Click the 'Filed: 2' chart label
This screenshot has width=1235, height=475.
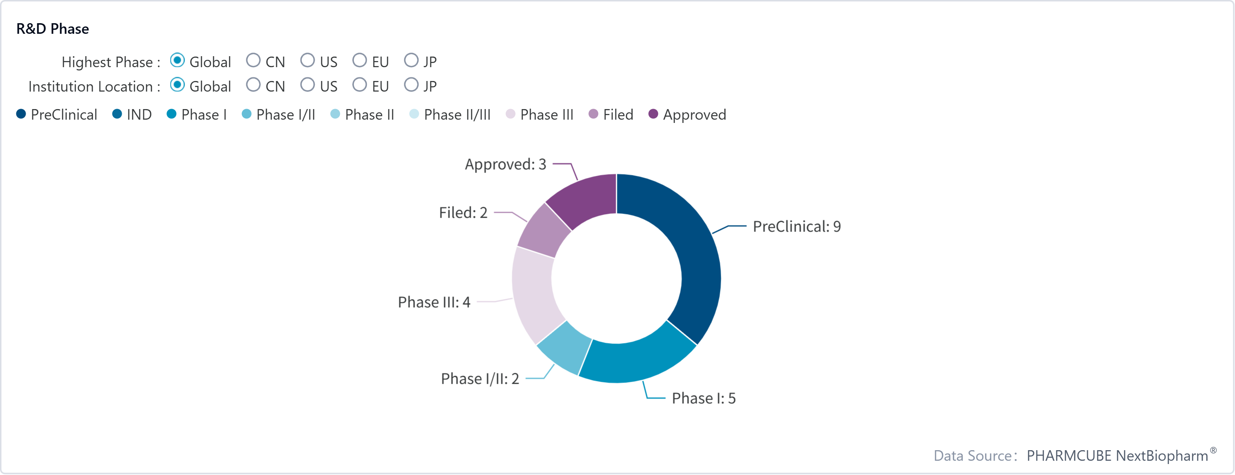(463, 213)
